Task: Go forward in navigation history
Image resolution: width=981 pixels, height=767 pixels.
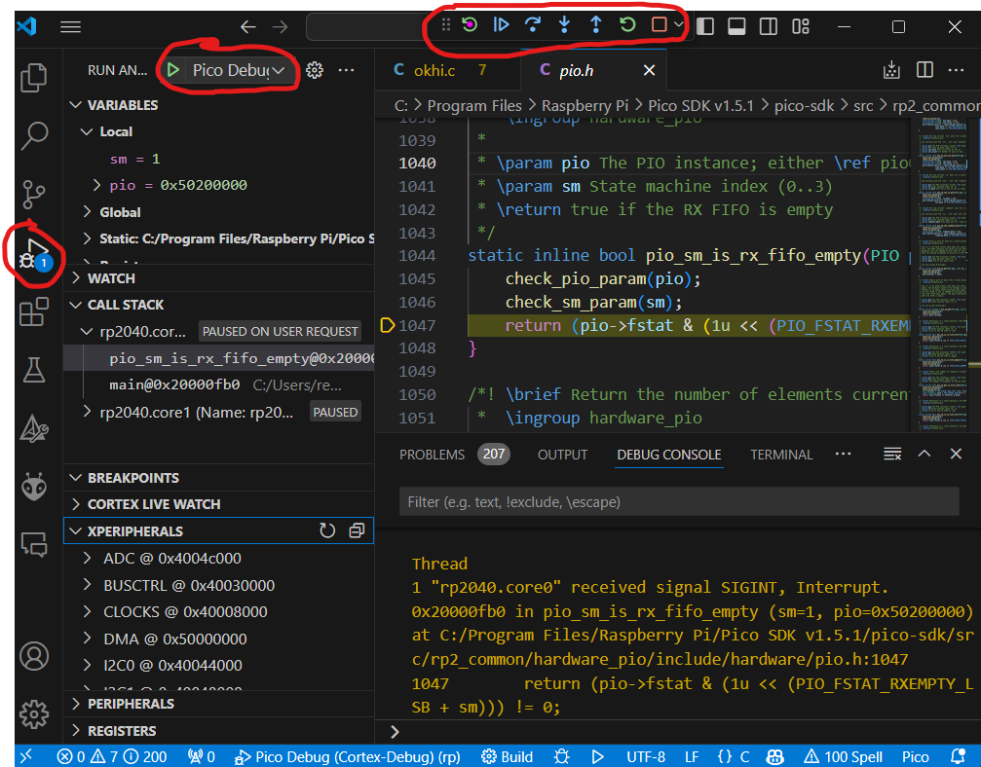Action: coord(280,27)
